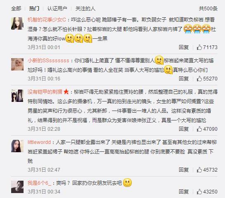This screenshot has height=198, width=225.
Task: Click the thumbs-up icon beside 43250
Action: pyautogui.click(x=199, y=192)
